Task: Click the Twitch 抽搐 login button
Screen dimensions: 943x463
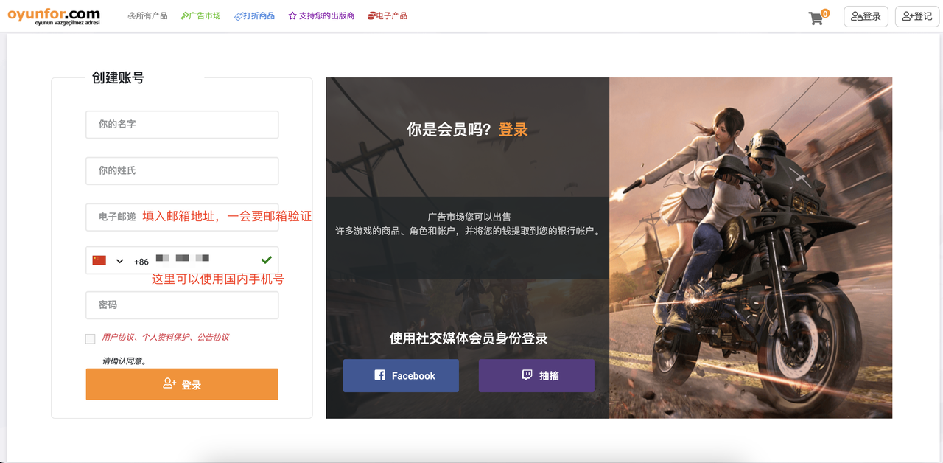Action: (536, 376)
